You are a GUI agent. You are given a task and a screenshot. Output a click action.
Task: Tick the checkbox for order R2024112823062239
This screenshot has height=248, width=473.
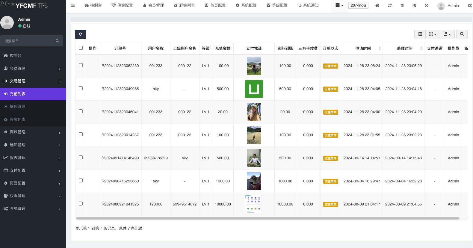tap(81, 65)
